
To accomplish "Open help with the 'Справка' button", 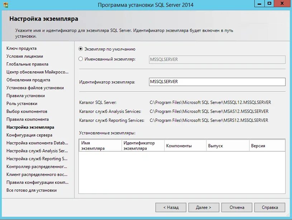I will [x=270, y=207].
